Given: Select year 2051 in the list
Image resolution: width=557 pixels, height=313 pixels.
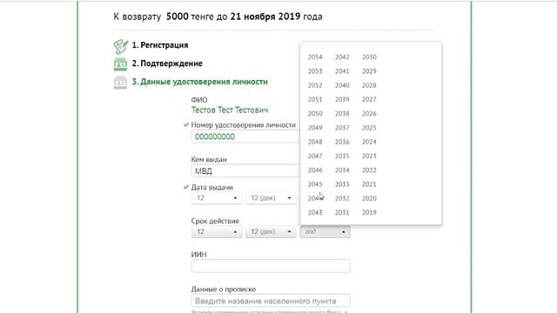Looking at the screenshot, I should (315, 100).
